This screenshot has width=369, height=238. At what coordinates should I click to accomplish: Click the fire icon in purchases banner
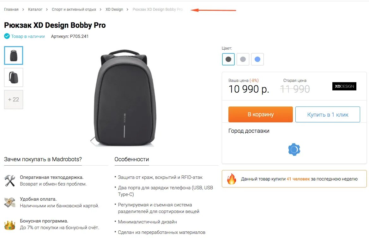[x=232, y=179]
